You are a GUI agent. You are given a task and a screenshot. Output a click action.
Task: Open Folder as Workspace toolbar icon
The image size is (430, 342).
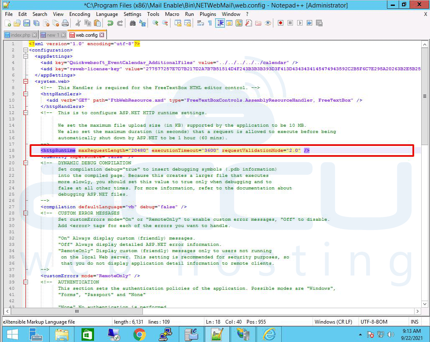pos(258,23)
